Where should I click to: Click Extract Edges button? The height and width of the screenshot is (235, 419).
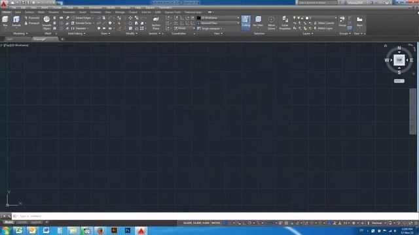(81, 18)
